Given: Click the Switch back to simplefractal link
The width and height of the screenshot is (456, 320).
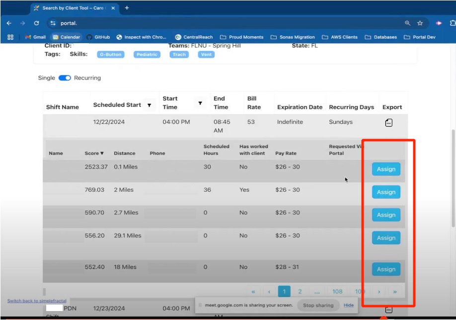Looking at the screenshot, I should (x=37, y=301).
